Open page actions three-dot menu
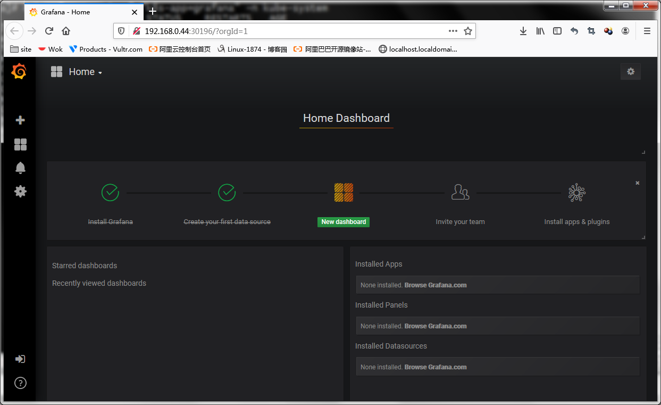The width and height of the screenshot is (661, 405). tap(453, 31)
